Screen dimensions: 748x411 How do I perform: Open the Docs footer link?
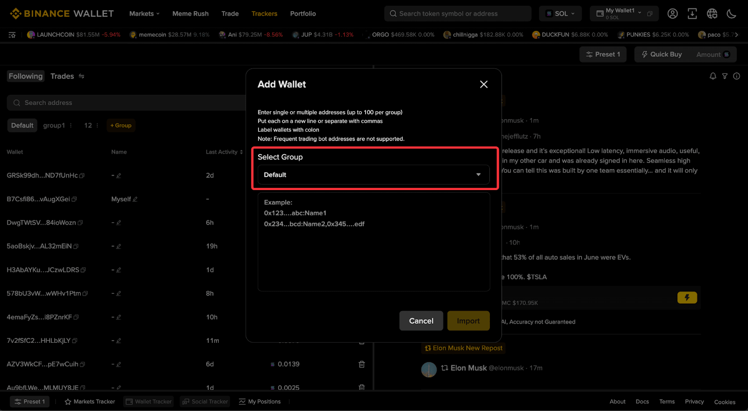click(642, 402)
